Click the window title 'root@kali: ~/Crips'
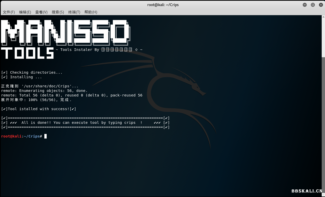 pyautogui.click(x=163, y=5)
